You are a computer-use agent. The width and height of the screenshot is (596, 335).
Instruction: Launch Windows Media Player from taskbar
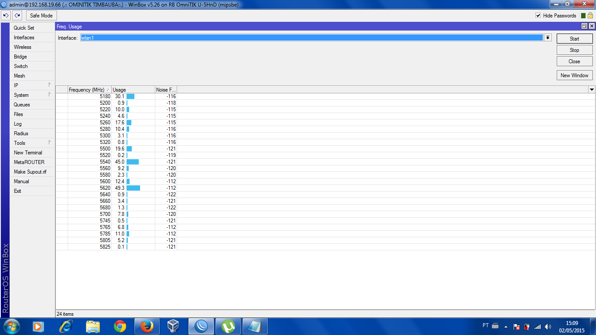38,326
